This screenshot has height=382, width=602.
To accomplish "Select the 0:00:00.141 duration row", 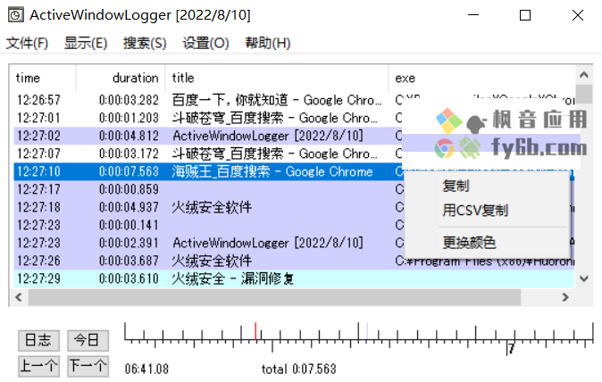I will 294,225.
